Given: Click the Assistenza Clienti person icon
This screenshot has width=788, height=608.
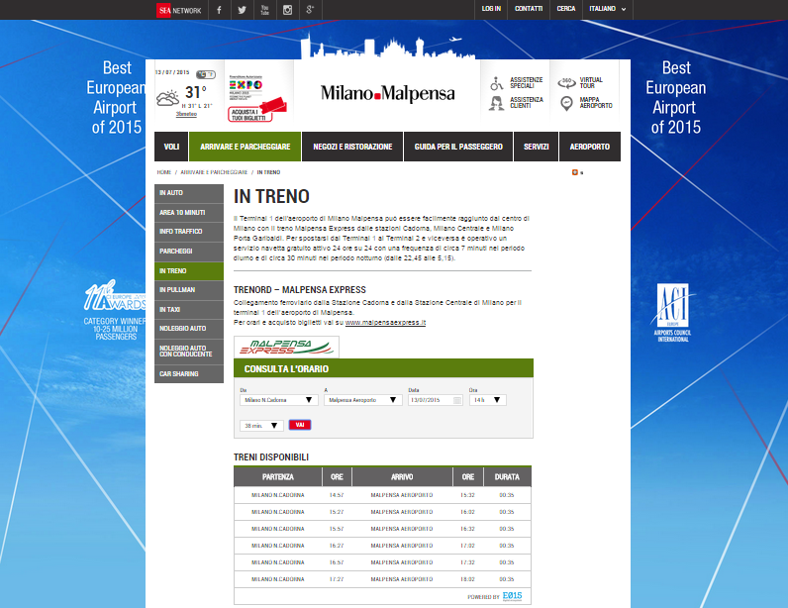Looking at the screenshot, I should pyautogui.click(x=496, y=103).
